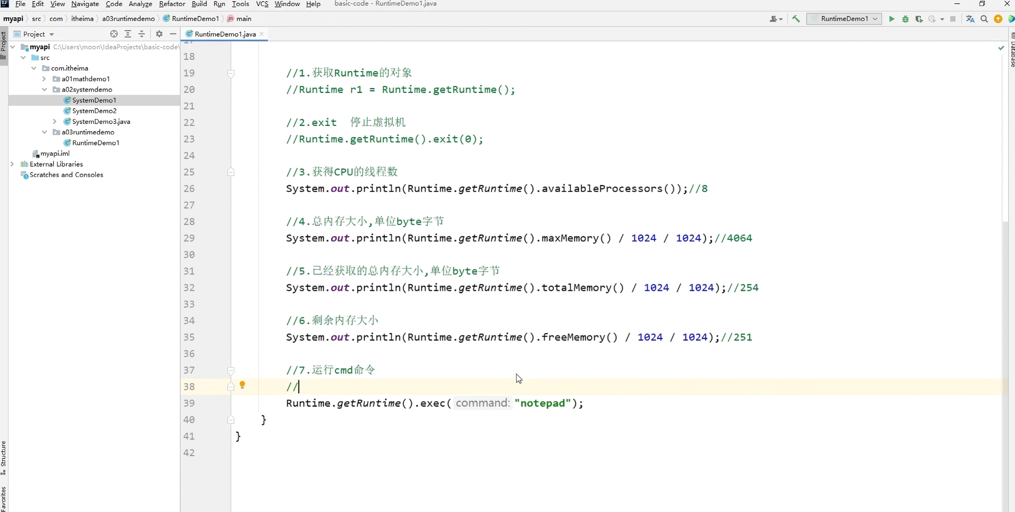
Task: Open the Refactor menu
Action: point(172,4)
